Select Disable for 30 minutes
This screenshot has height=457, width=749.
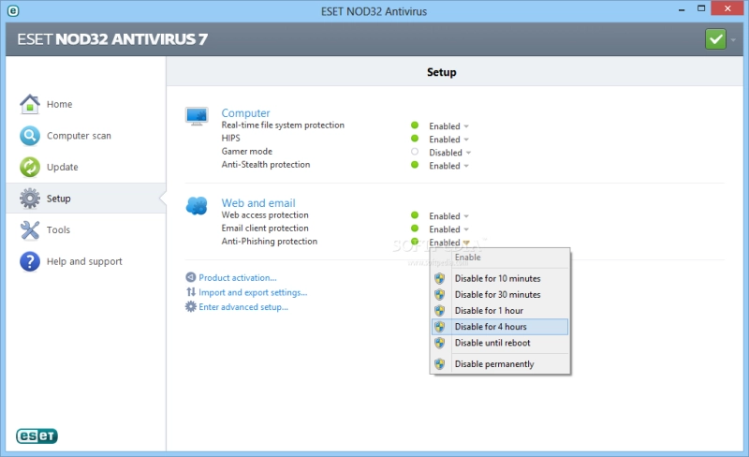(x=500, y=294)
